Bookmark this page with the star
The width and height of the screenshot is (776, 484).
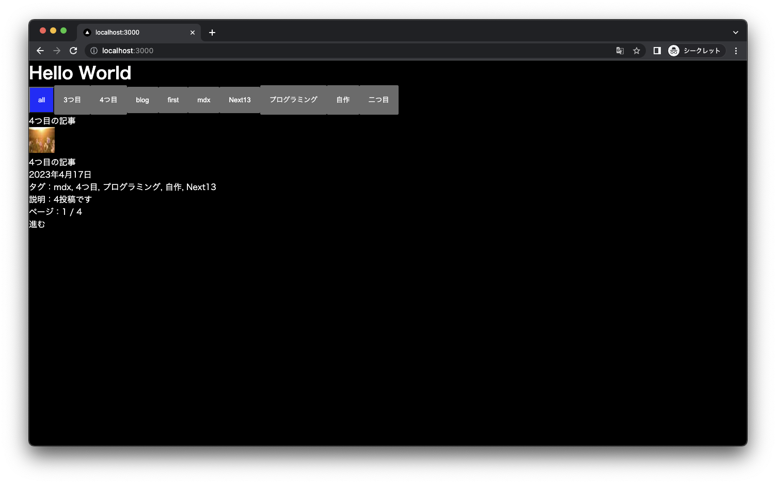[637, 51]
